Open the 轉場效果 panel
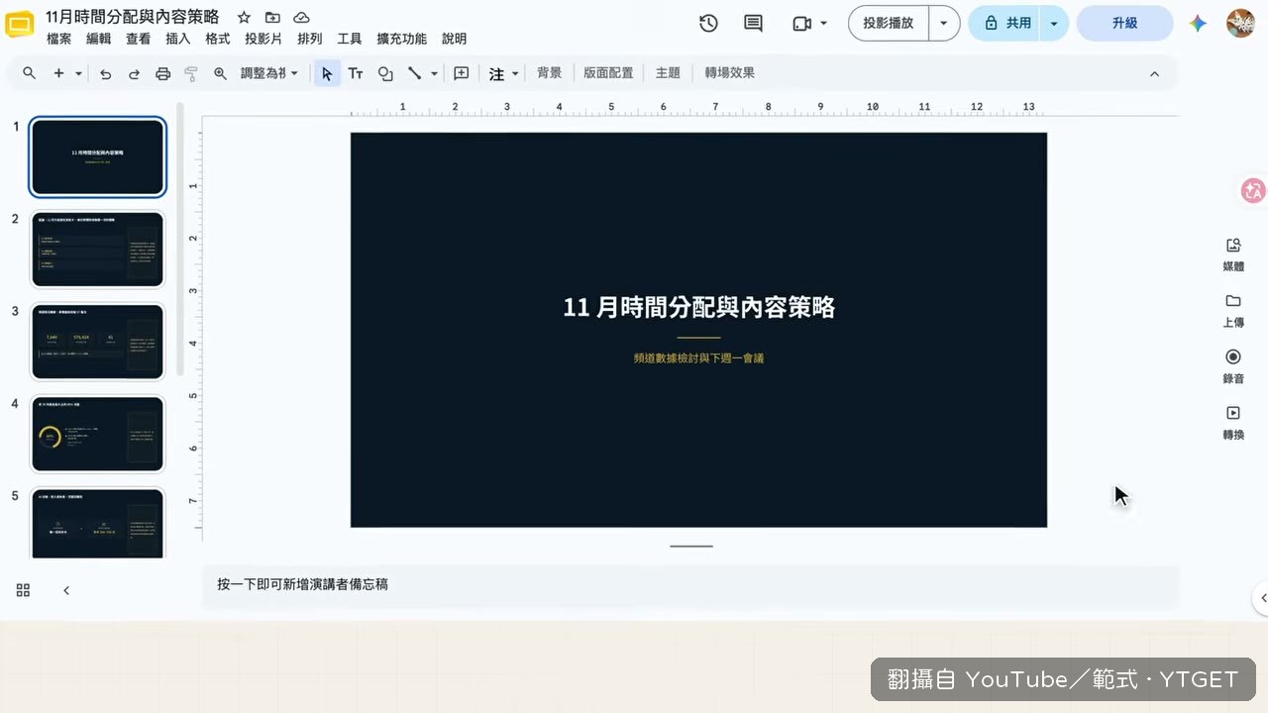 [x=730, y=73]
